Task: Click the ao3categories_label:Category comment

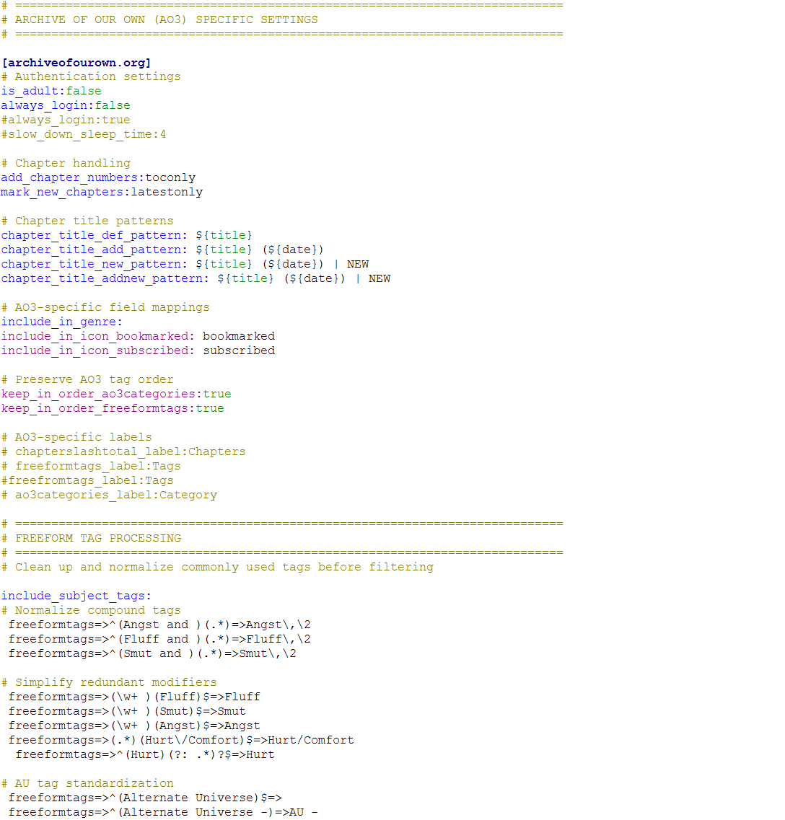Action: [x=109, y=495]
